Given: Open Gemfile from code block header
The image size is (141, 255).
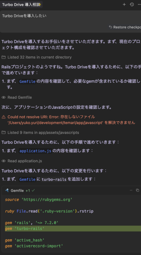Looking at the screenshot, I should pyautogui.click(x=17, y=191).
